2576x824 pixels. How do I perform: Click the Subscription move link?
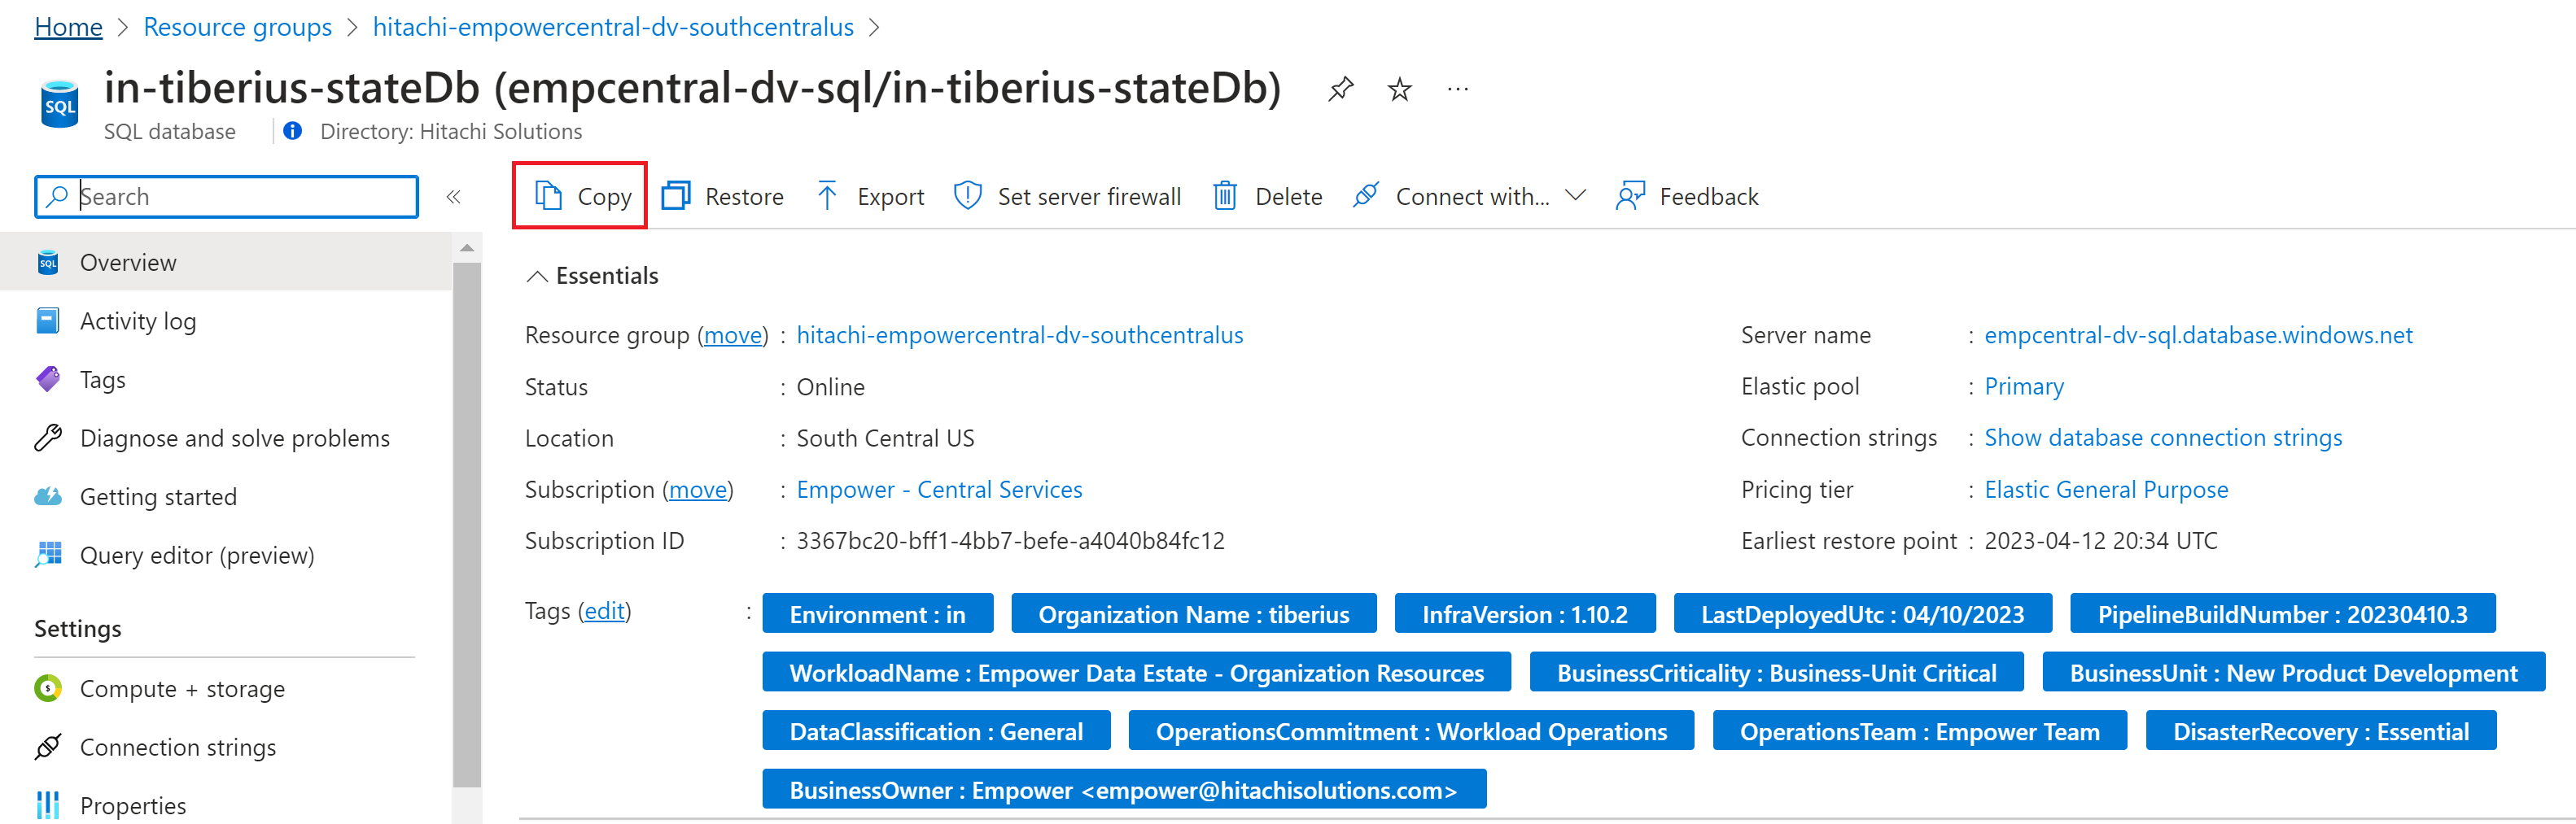tap(698, 489)
